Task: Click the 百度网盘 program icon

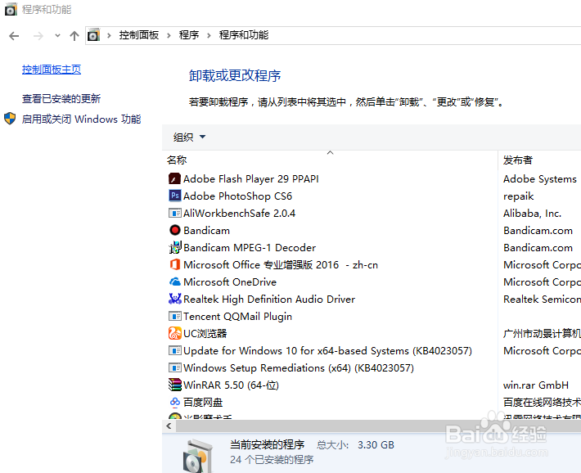Action: pyautogui.click(x=174, y=402)
